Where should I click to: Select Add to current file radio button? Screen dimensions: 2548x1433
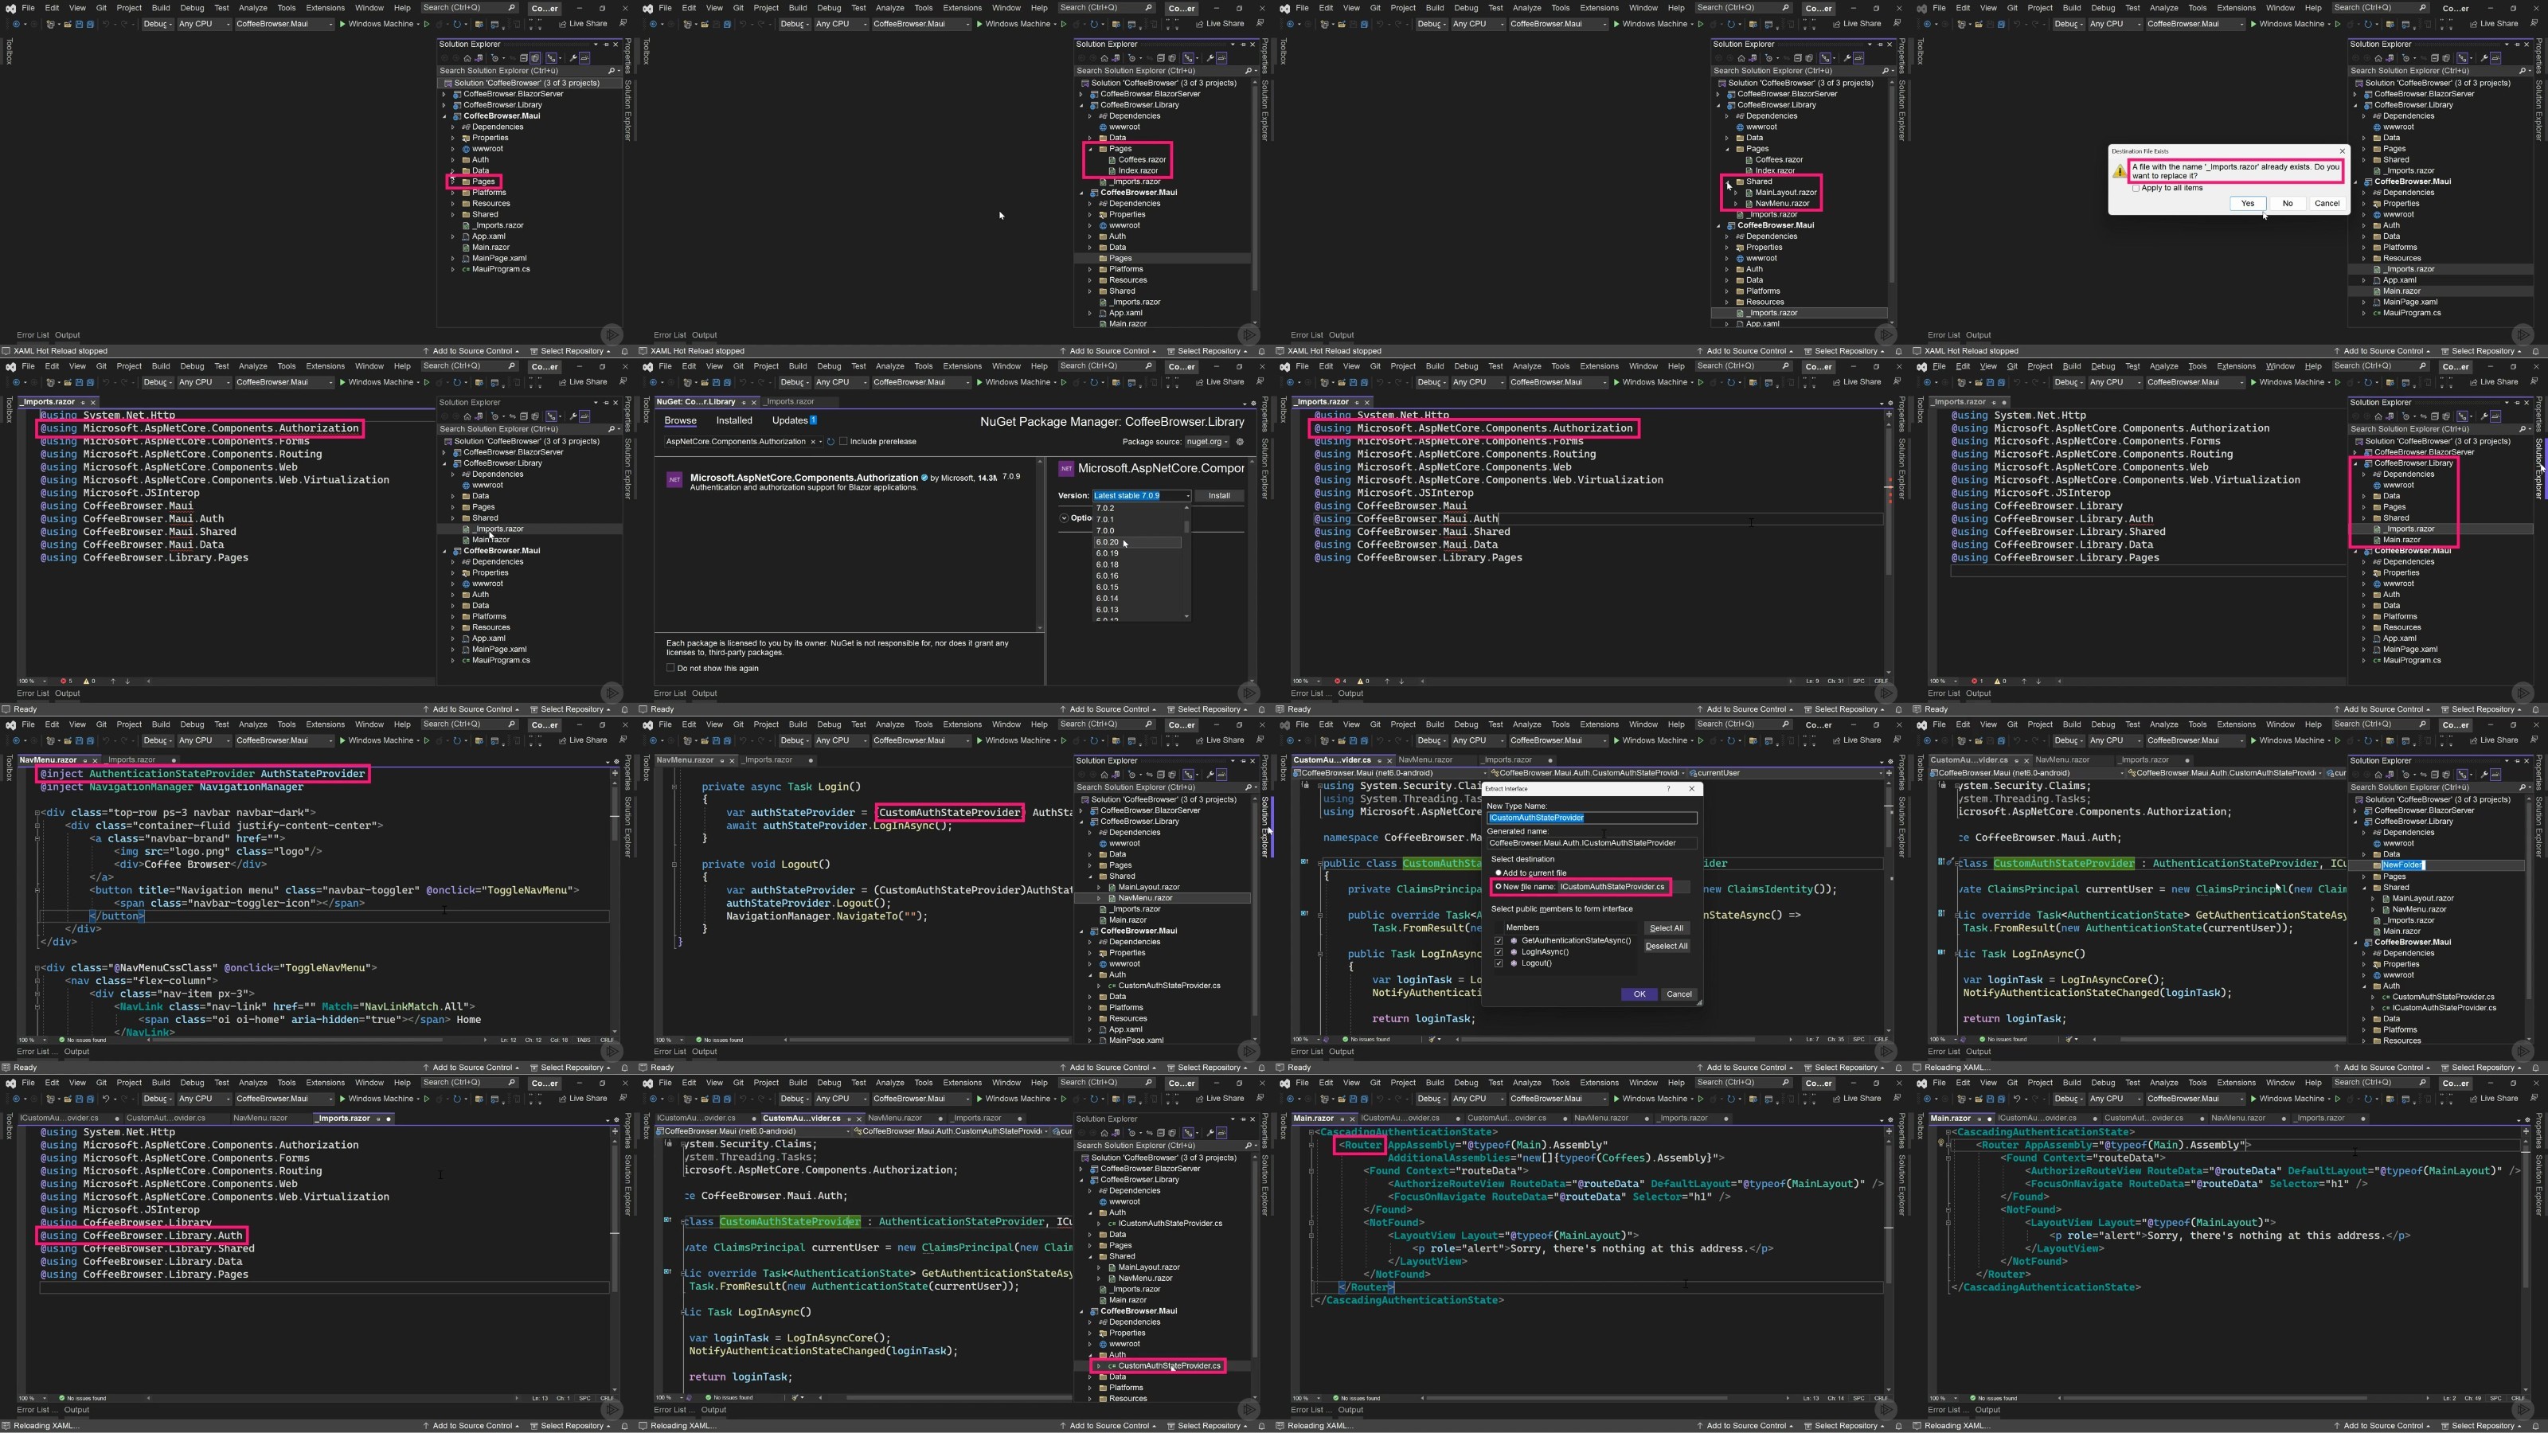[x=1499, y=873]
